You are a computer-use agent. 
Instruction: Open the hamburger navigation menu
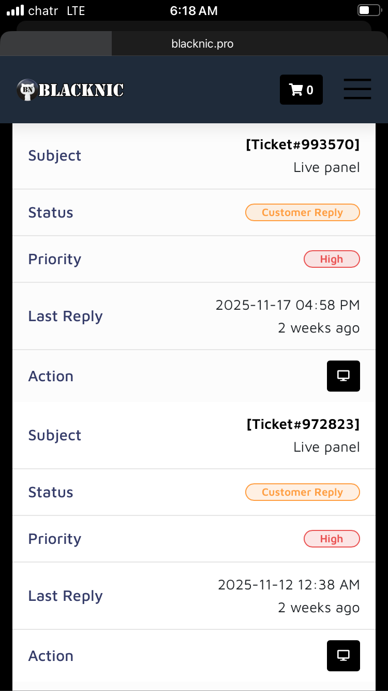click(357, 89)
